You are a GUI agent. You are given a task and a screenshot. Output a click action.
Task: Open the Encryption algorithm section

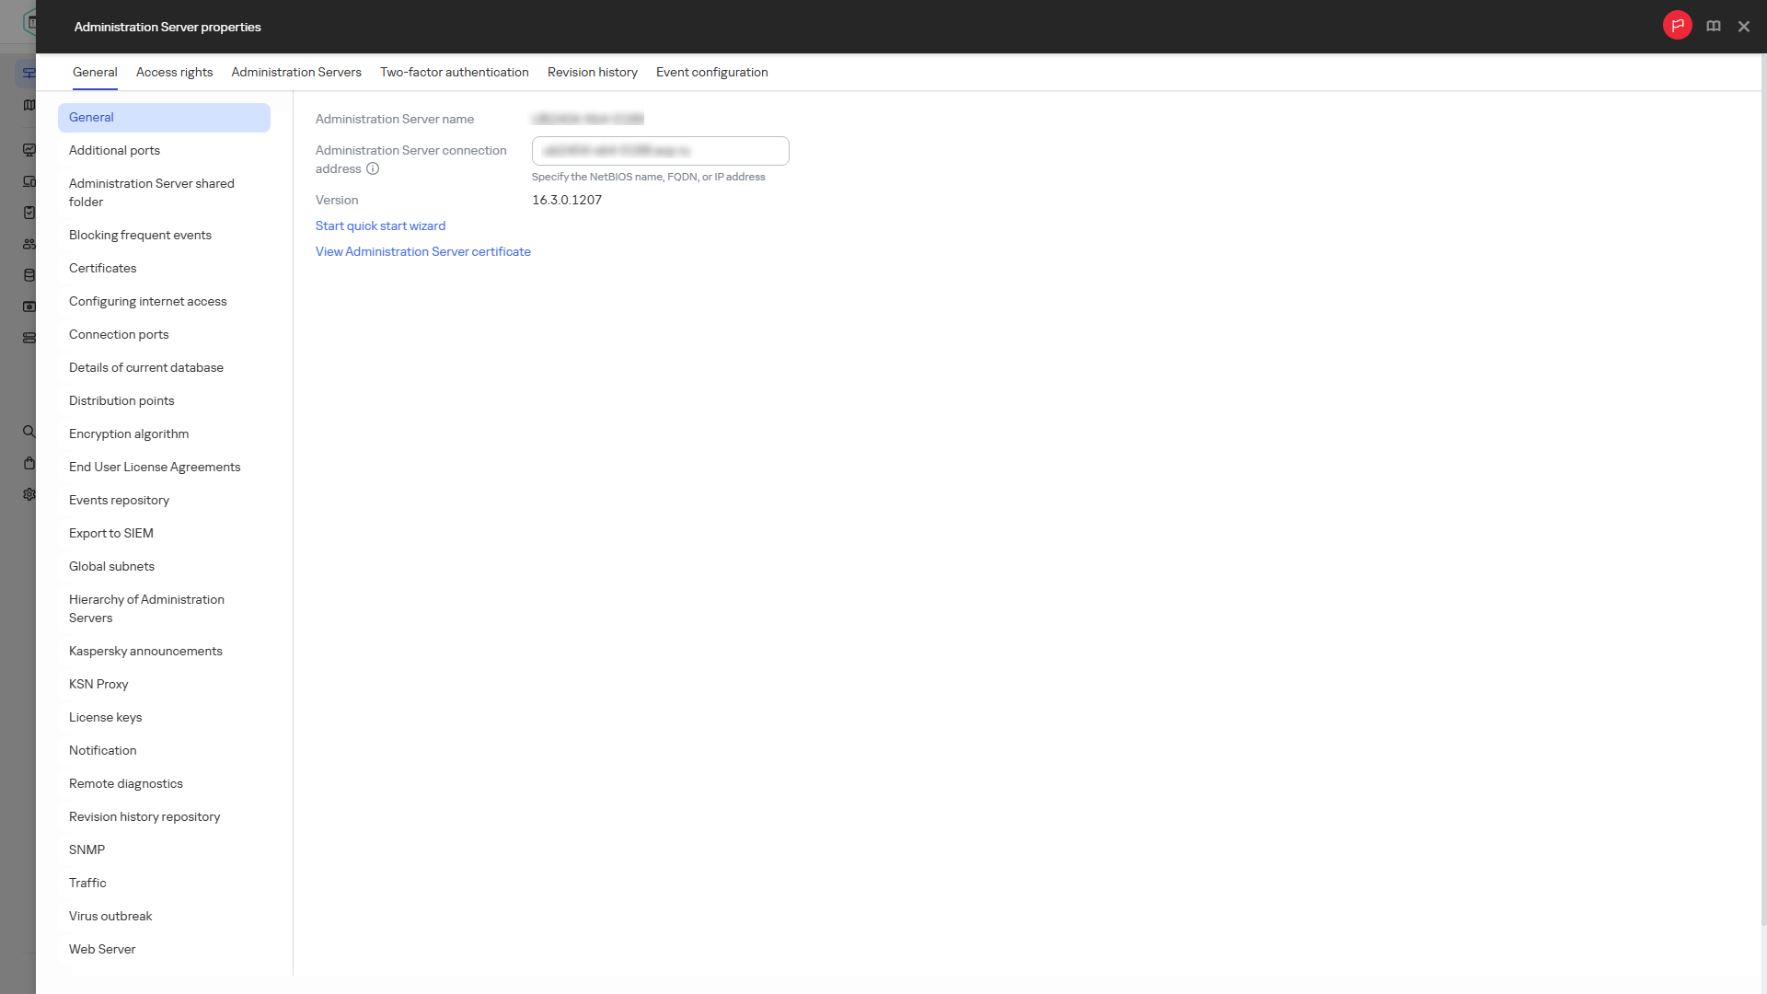[164, 434]
